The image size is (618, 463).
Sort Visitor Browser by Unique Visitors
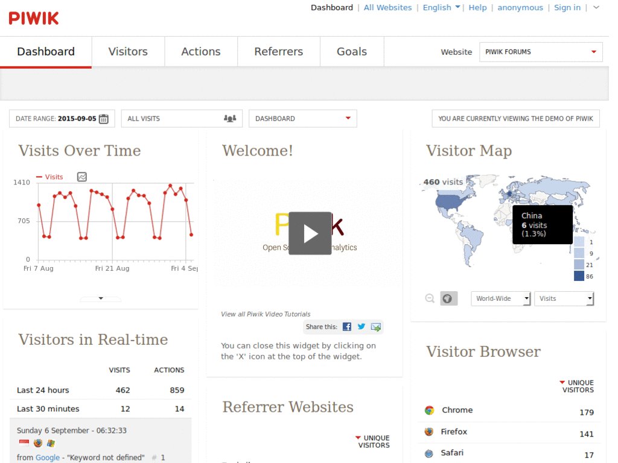[578, 386]
